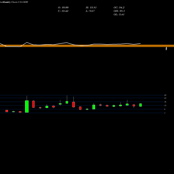
Task: Click the "16" price axis label
Action: point(165,102)
